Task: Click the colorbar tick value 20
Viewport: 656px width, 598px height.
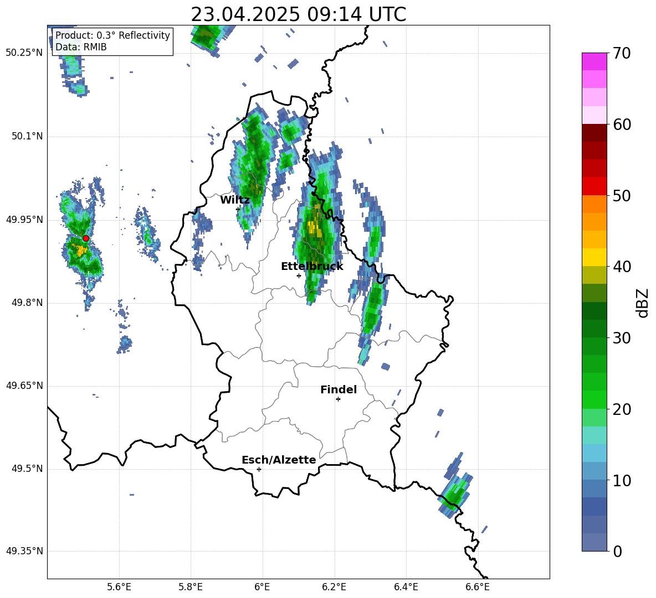Action: point(622,409)
